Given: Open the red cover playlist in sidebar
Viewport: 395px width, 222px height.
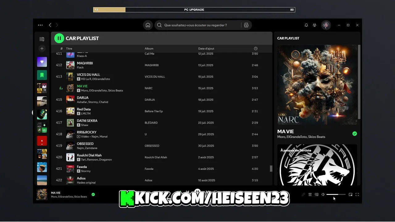Looking at the screenshot, I should point(42,141).
